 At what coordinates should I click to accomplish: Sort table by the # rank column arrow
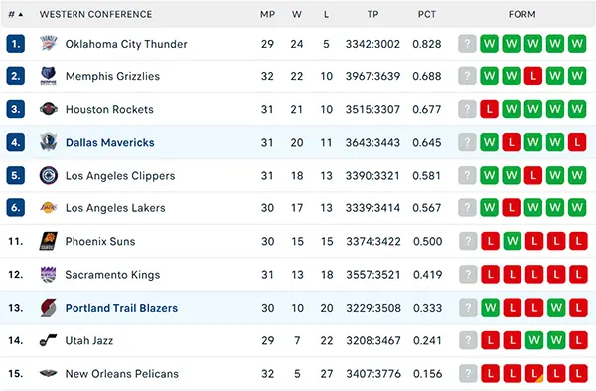(x=21, y=15)
